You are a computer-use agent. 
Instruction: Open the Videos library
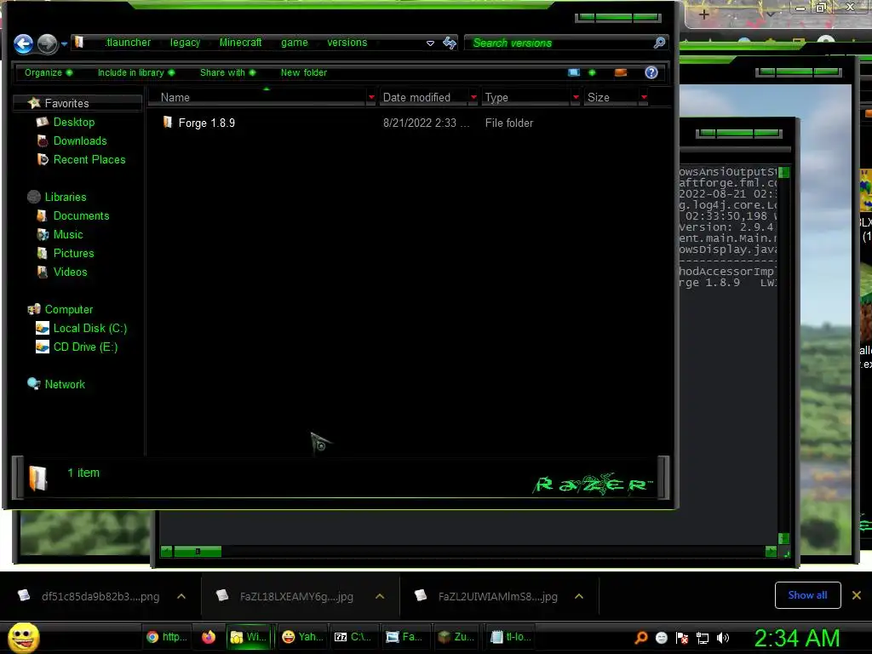tap(70, 272)
